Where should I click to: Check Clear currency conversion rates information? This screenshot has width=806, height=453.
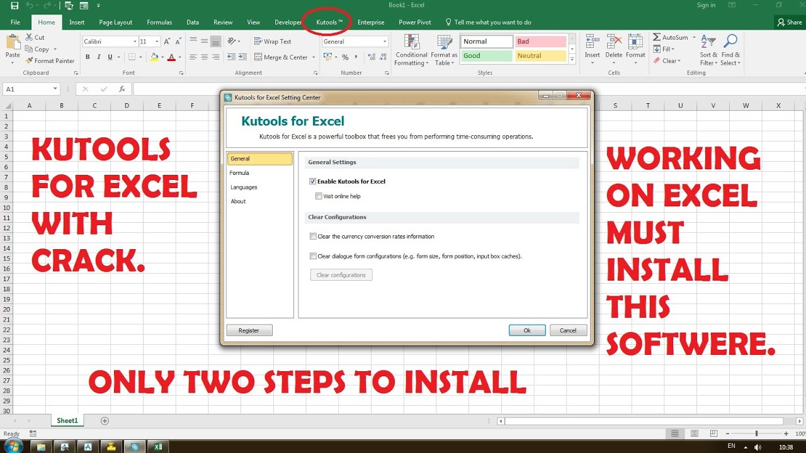coord(313,237)
